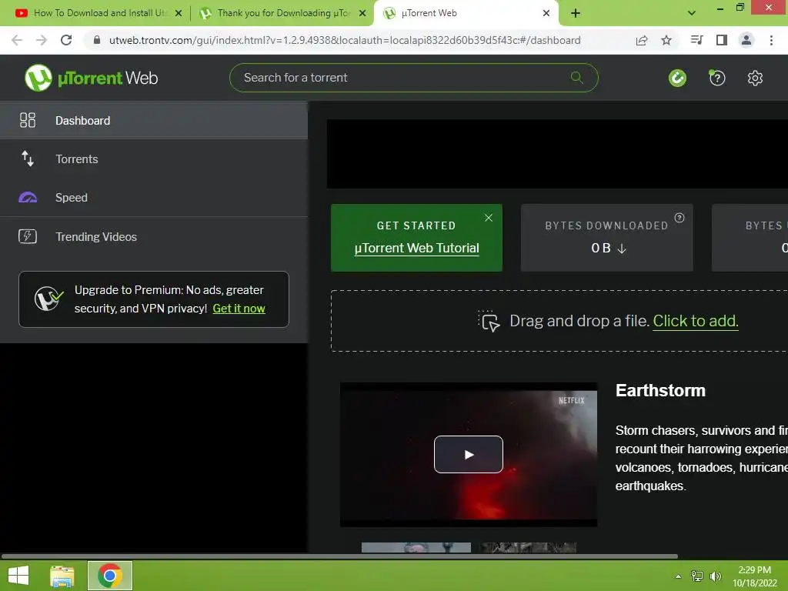Click the Trending Videos lightning icon

tap(28, 236)
